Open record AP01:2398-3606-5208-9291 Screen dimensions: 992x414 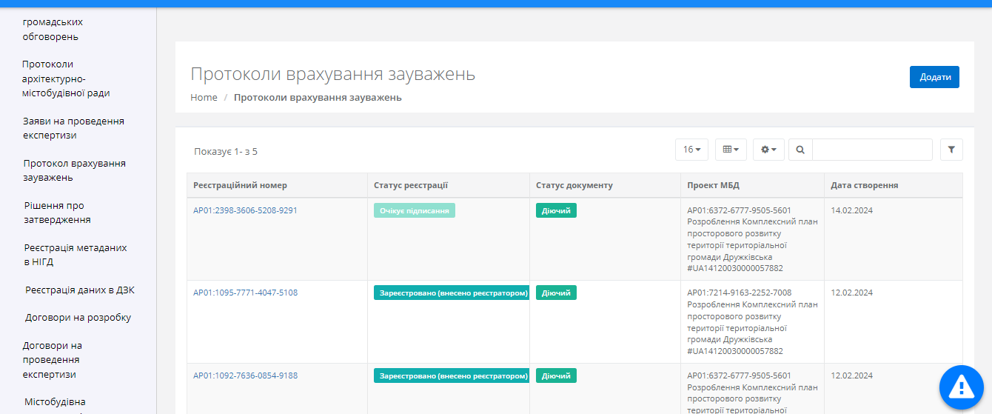(x=245, y=210)
